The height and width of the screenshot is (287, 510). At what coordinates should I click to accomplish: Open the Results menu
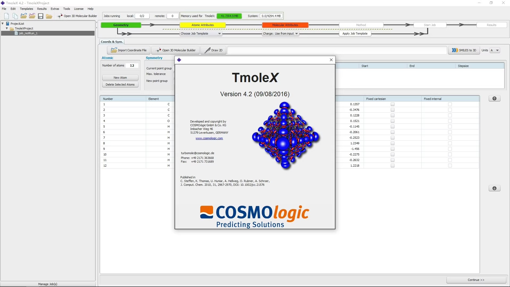pos(42,9)
